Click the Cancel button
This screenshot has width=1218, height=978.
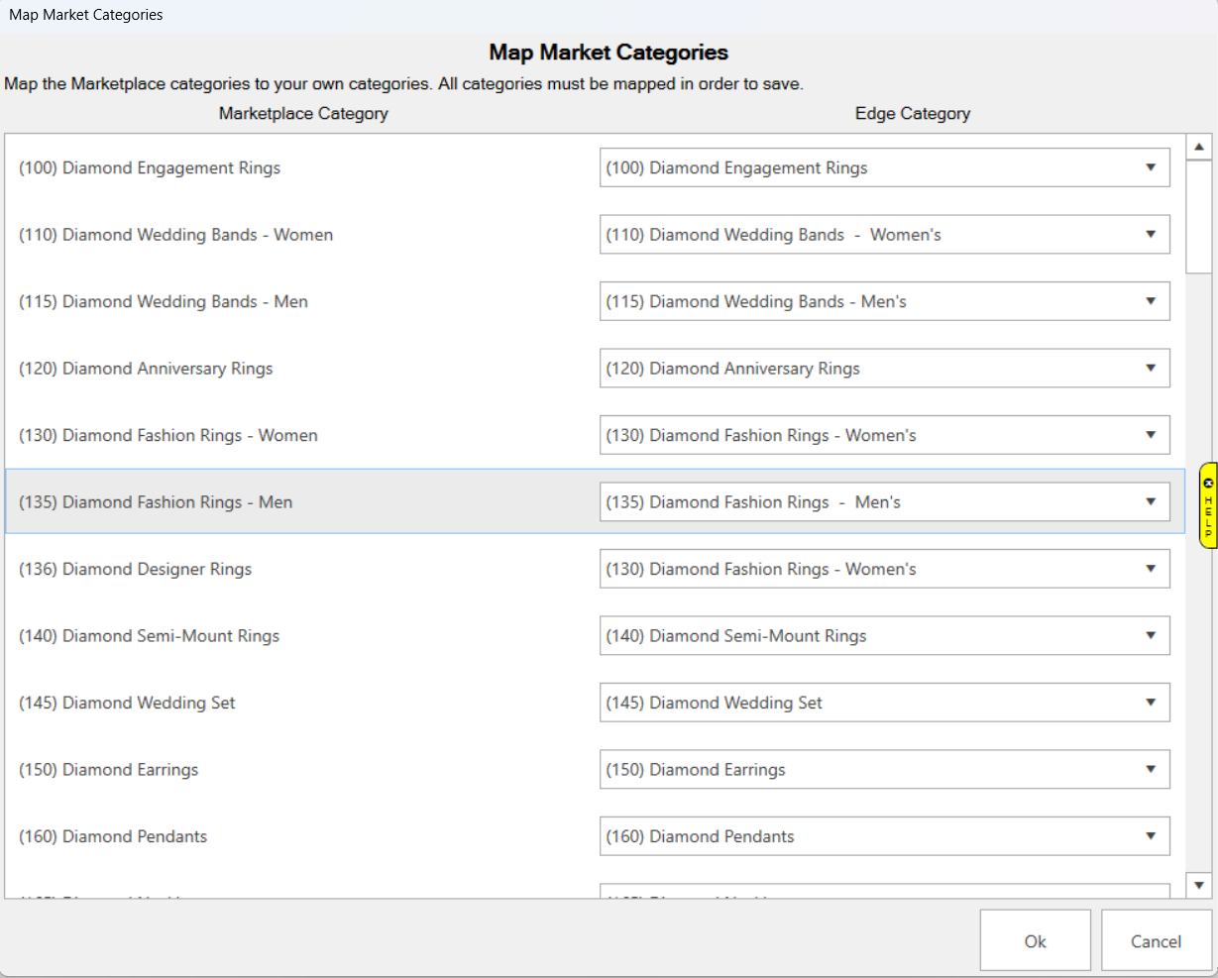(1156, 939)
